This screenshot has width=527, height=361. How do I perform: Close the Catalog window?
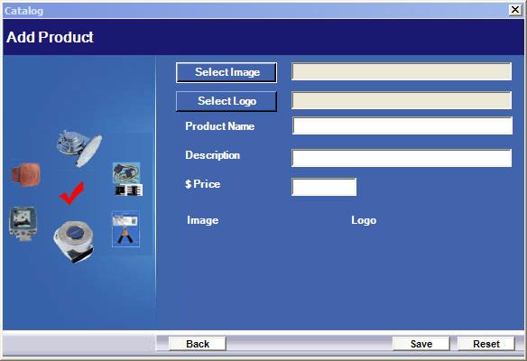[515, 10]
